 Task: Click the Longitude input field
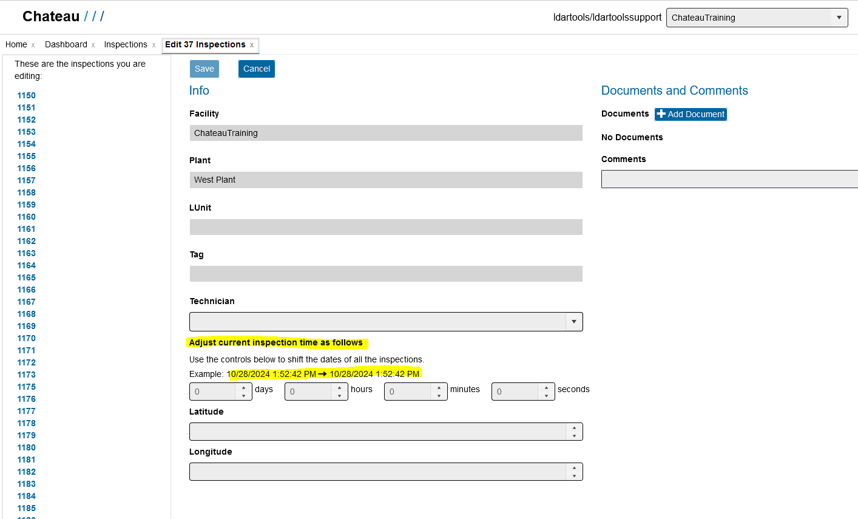[x=378, y=472]
